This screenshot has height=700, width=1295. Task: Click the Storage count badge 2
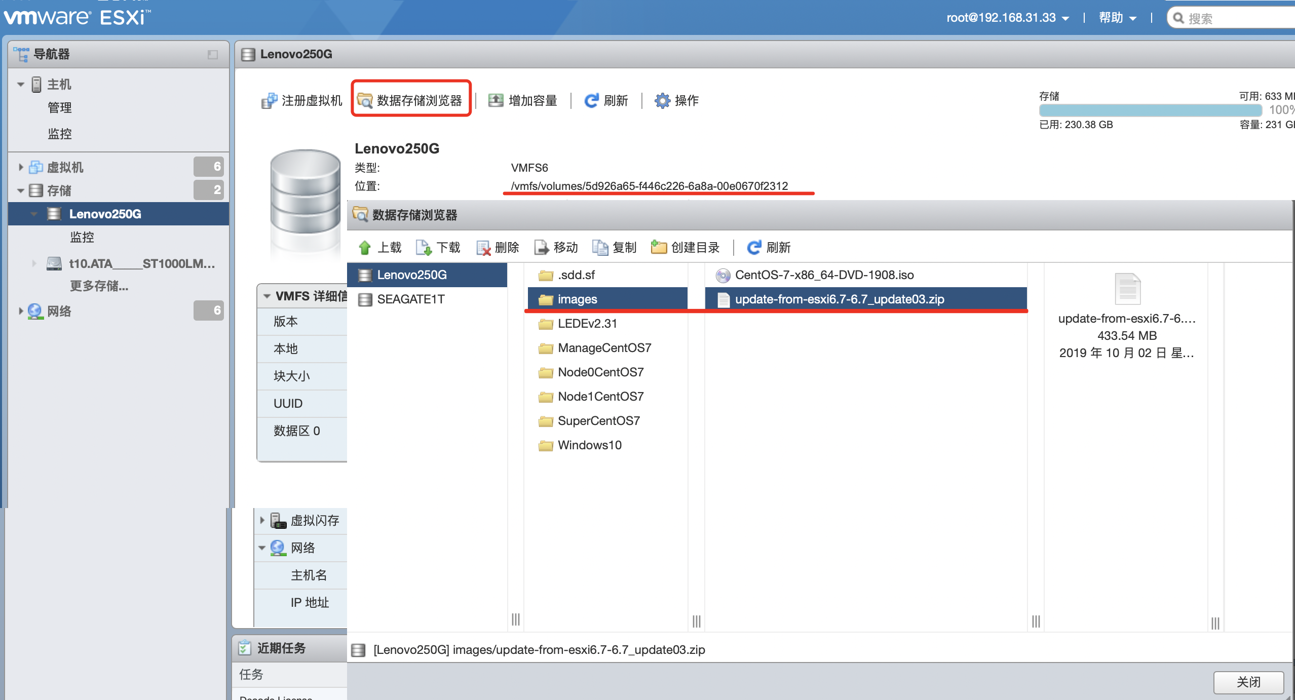pos(209,189)
